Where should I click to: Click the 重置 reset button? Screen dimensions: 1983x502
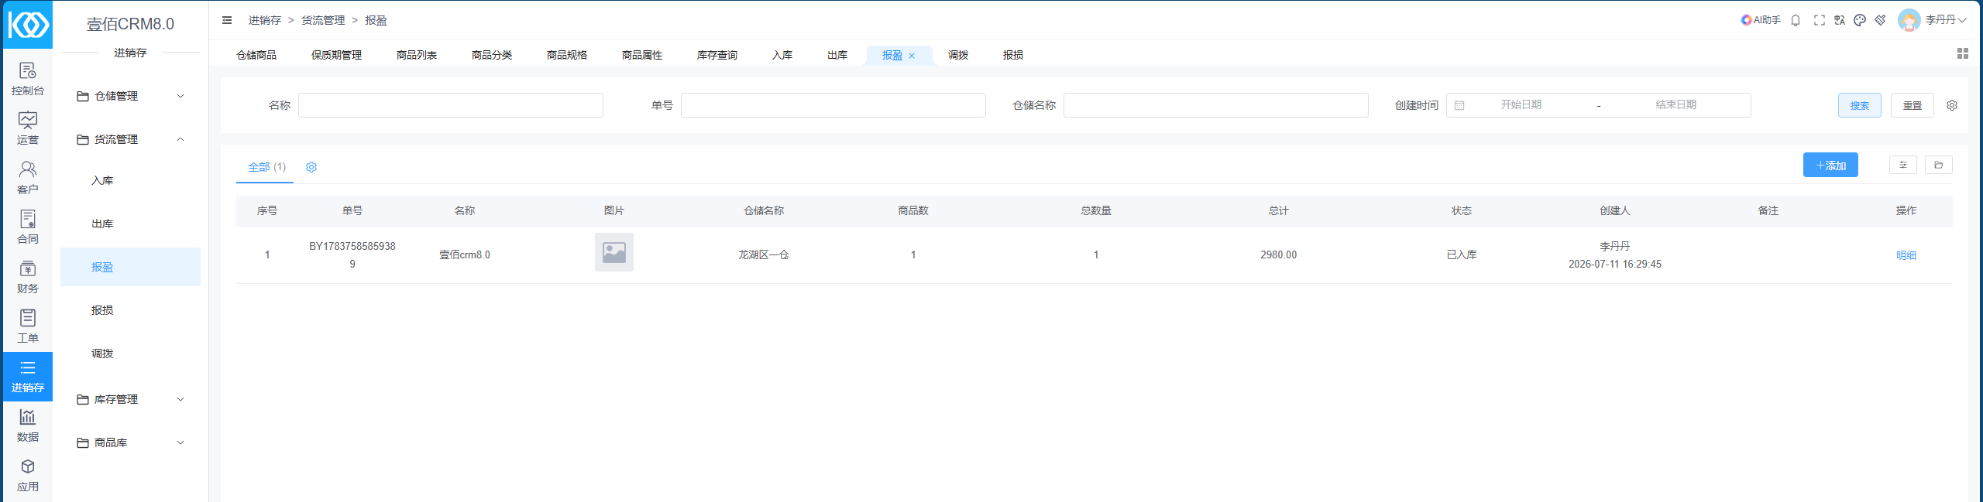click(1913, 105)
